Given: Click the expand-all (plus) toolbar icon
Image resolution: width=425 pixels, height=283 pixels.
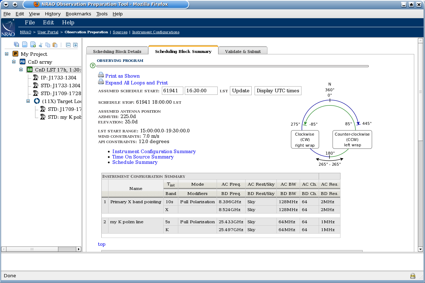Looking at the screenshot, I should (x=75, y=44).
